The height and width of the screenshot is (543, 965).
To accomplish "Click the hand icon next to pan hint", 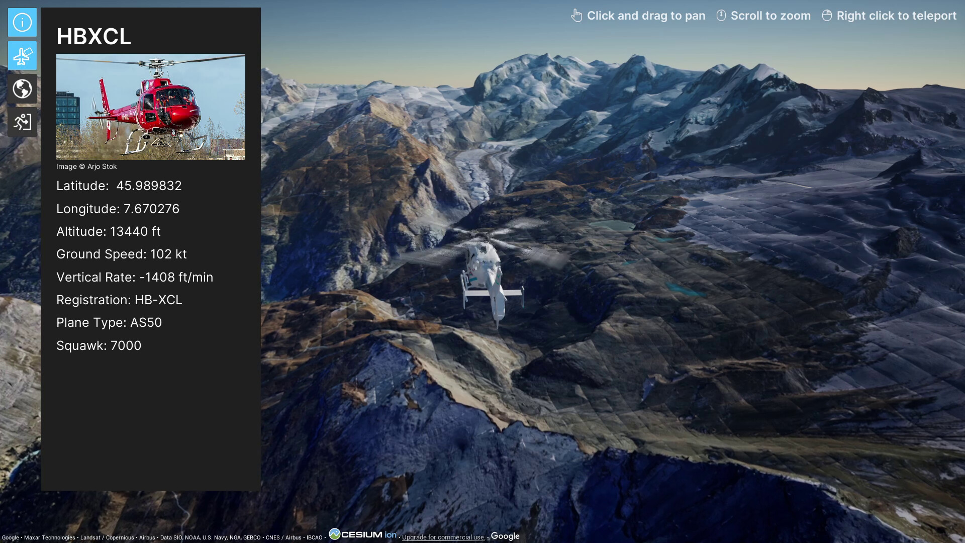I will click(x=576, y=15).
